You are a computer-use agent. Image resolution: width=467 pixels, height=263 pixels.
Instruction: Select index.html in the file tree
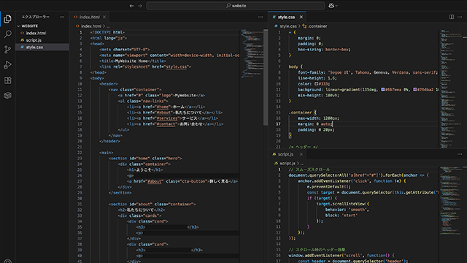tap(36, 33)
